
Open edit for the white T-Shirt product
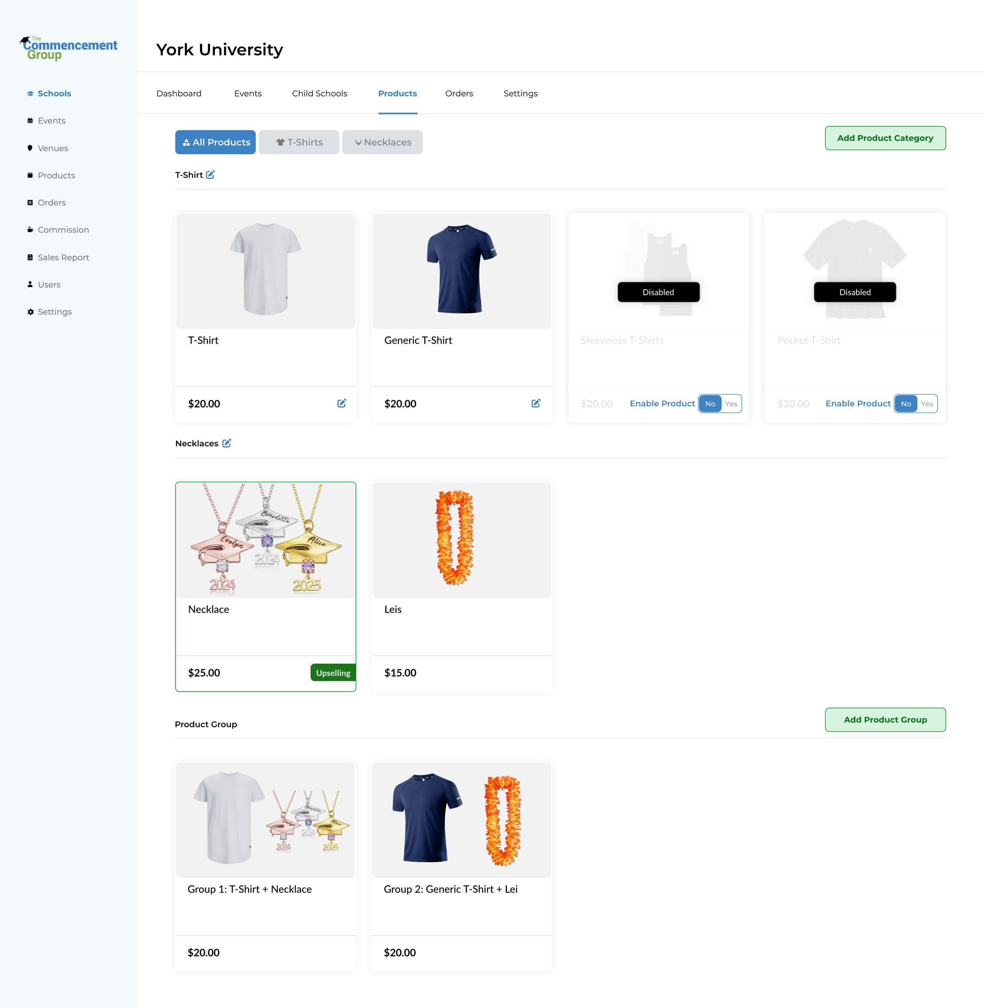point(342,403)
